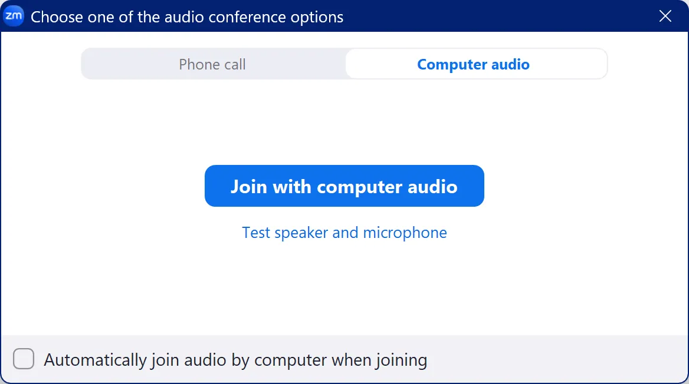Select the Computer audio tab
Viewport: 689px width, 384px height.
click(473, 64)
